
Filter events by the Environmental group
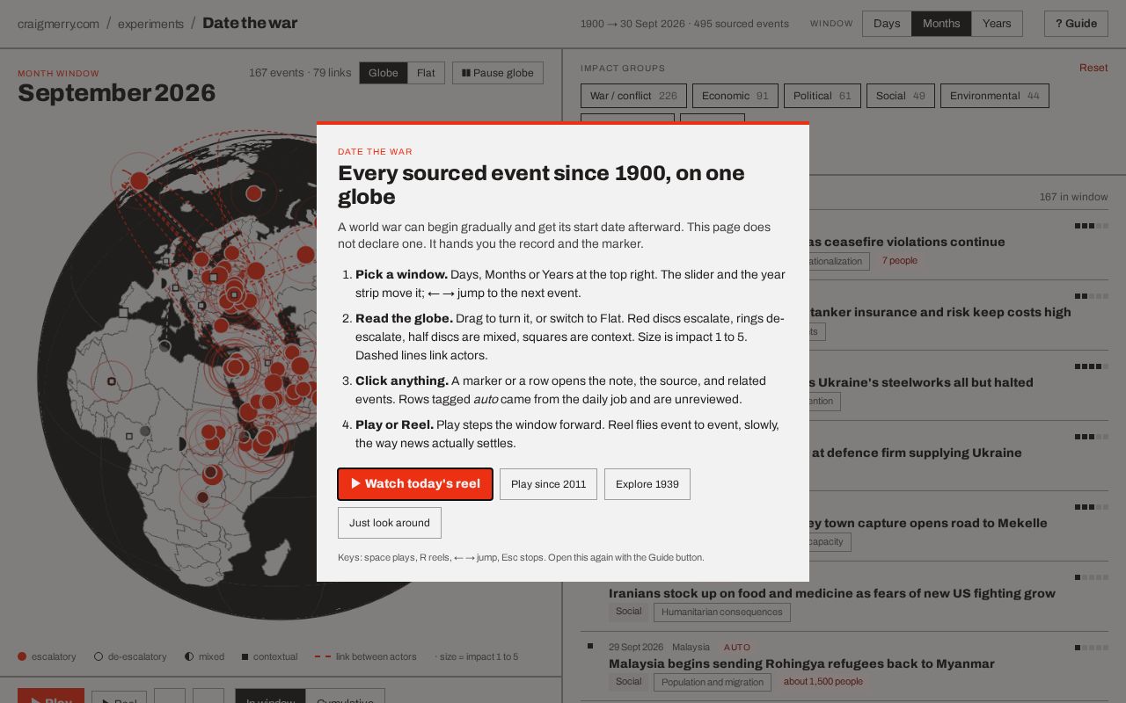click(994, 96)
